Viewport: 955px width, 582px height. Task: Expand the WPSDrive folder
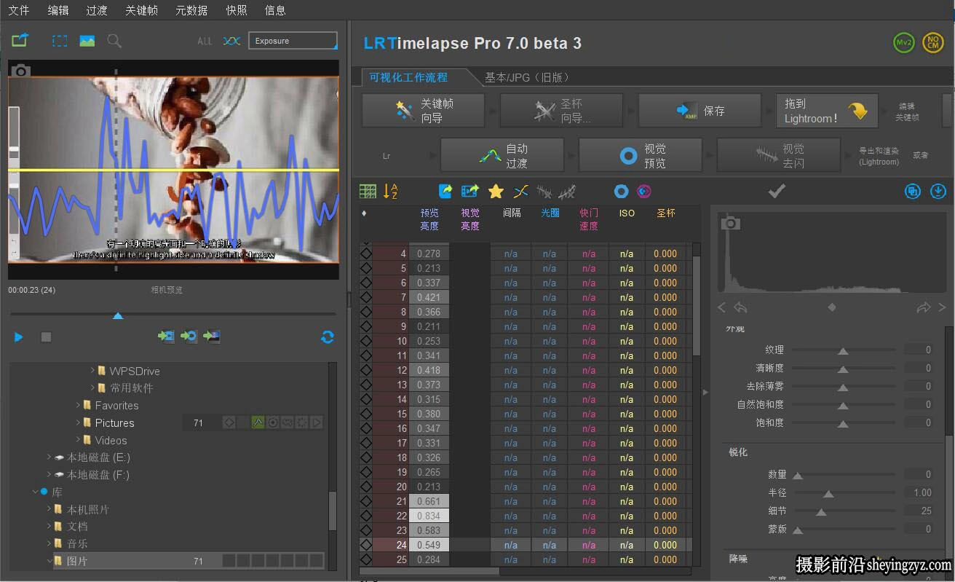tap(92, 371)
